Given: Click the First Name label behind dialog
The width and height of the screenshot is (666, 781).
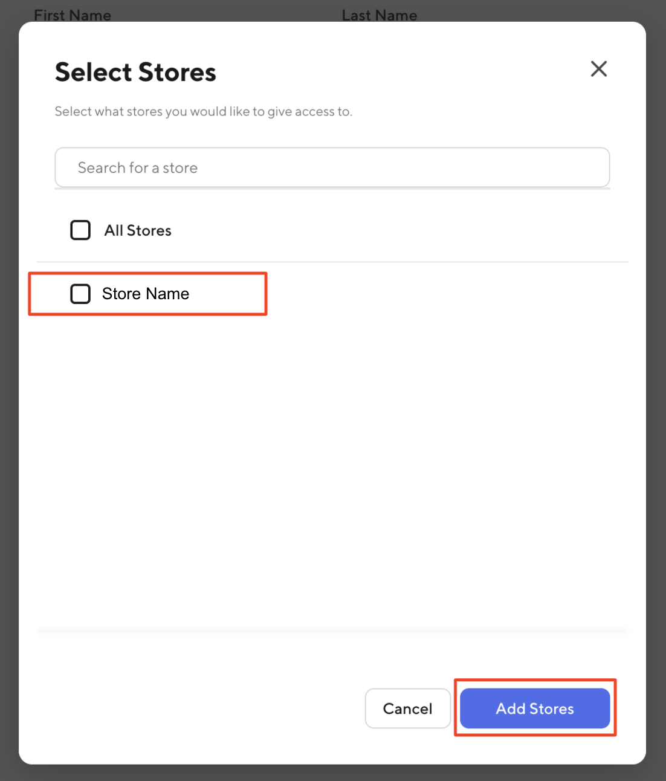Looking at the screenshot, I should click(x=73, y=15).
